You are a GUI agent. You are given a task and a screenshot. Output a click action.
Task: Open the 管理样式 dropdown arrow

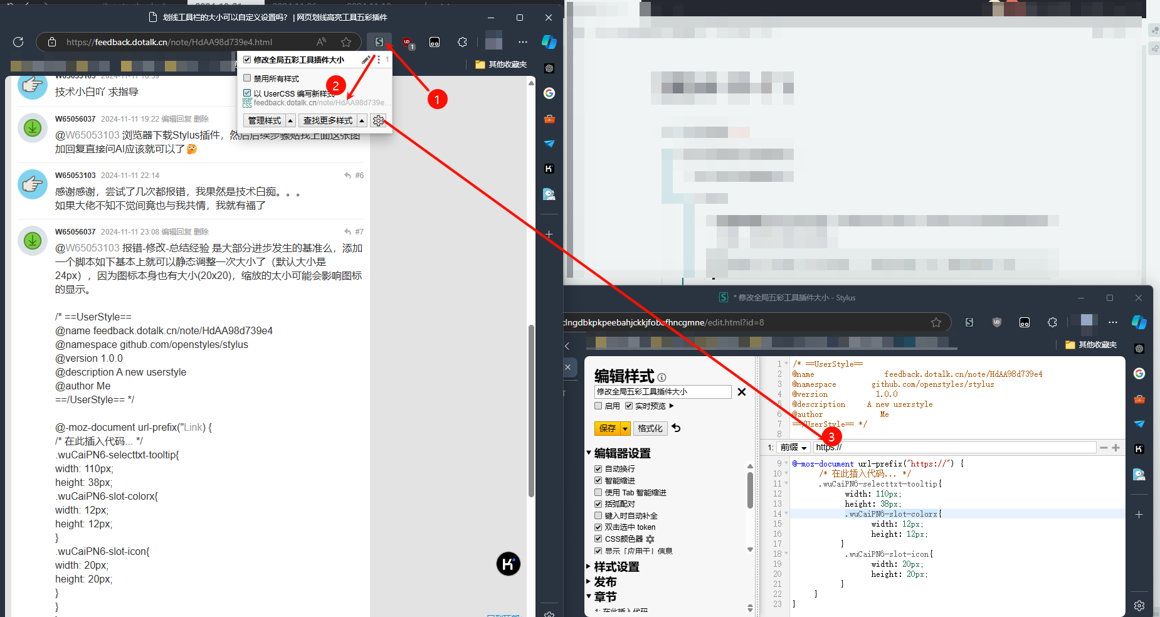click(x=290, y=120)
